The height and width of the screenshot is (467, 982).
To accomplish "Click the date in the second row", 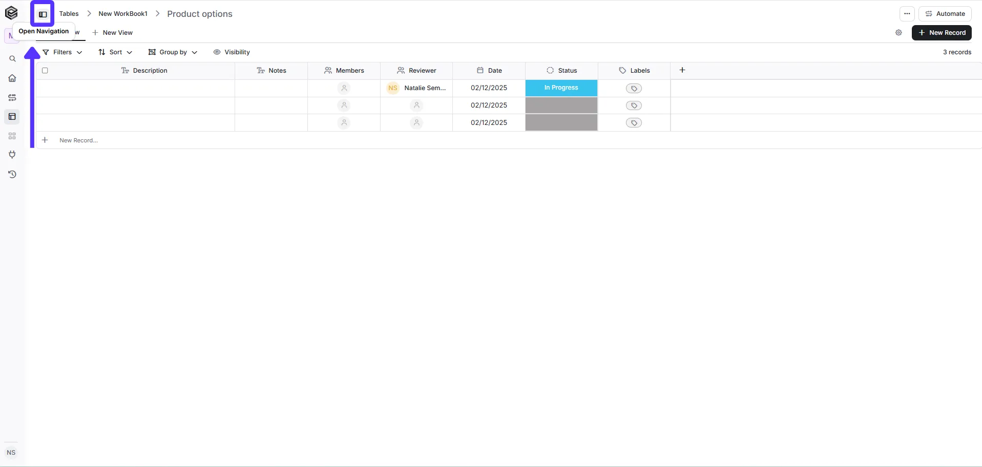I will (489, 105).
